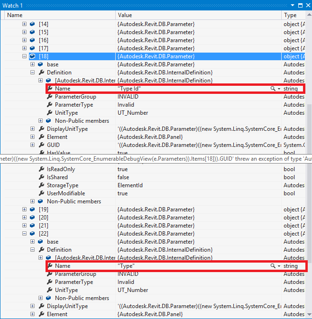Click the "INVALID" ParameterGroup value under [18]
The width and height of the screenshot is (312, 319).
(128, 97)
